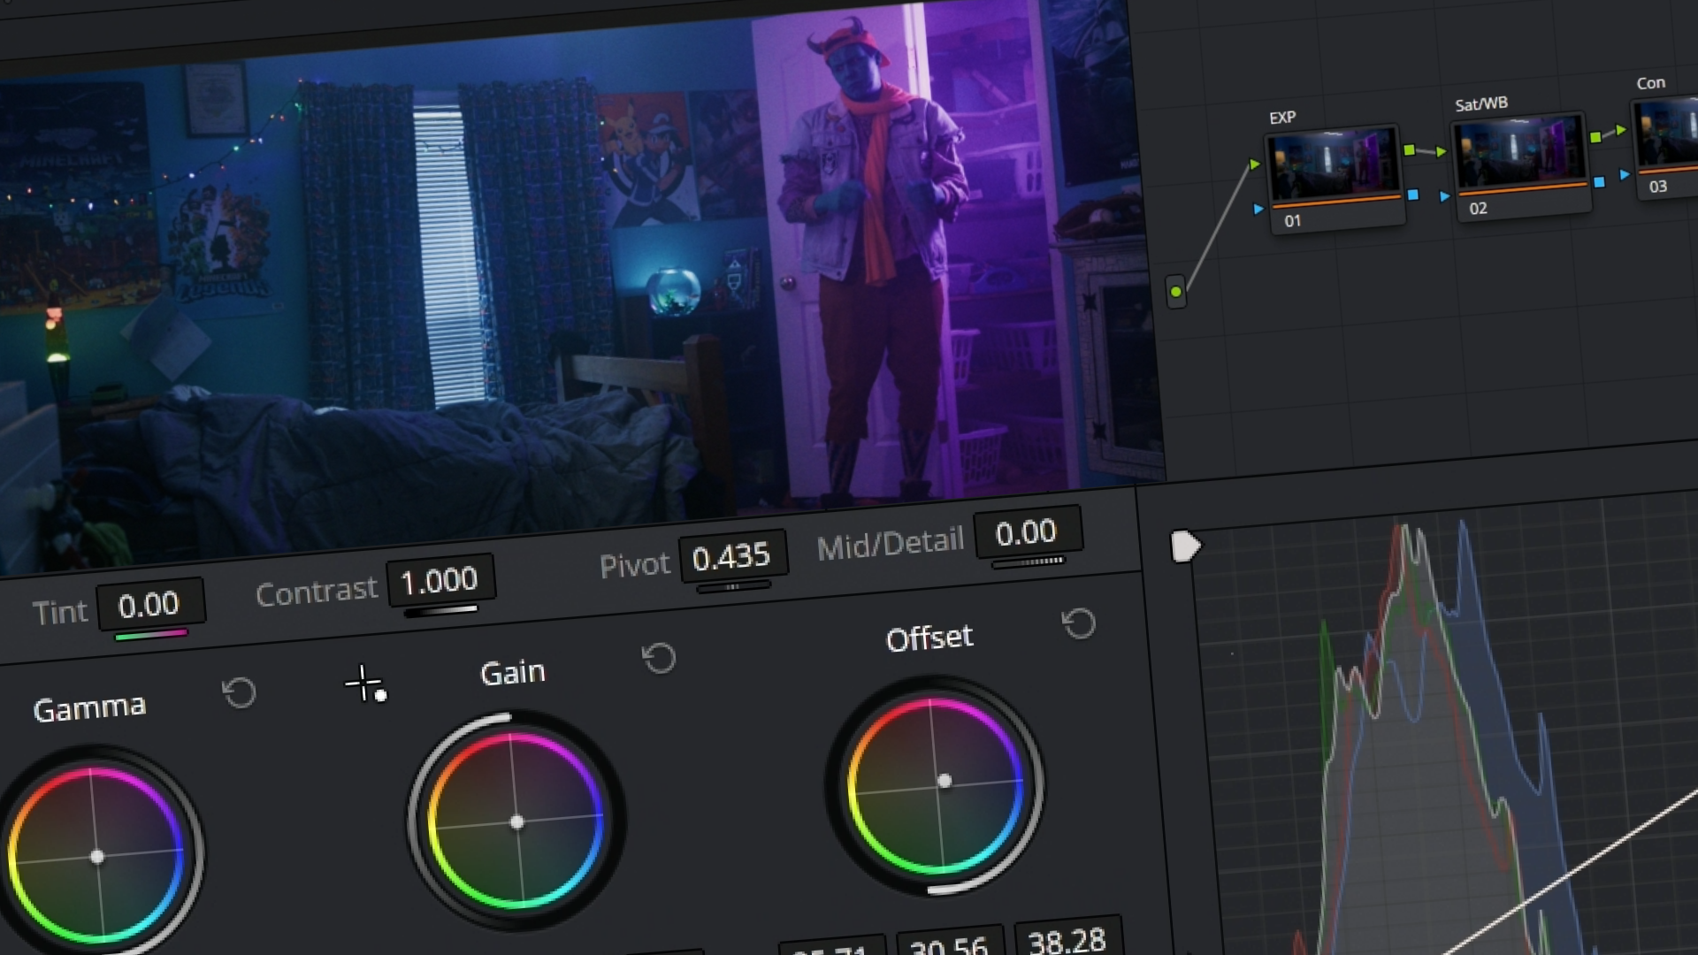
Task: Select the Sat/WB node 02 thumbnail
Action: [x=1519, y=152]
